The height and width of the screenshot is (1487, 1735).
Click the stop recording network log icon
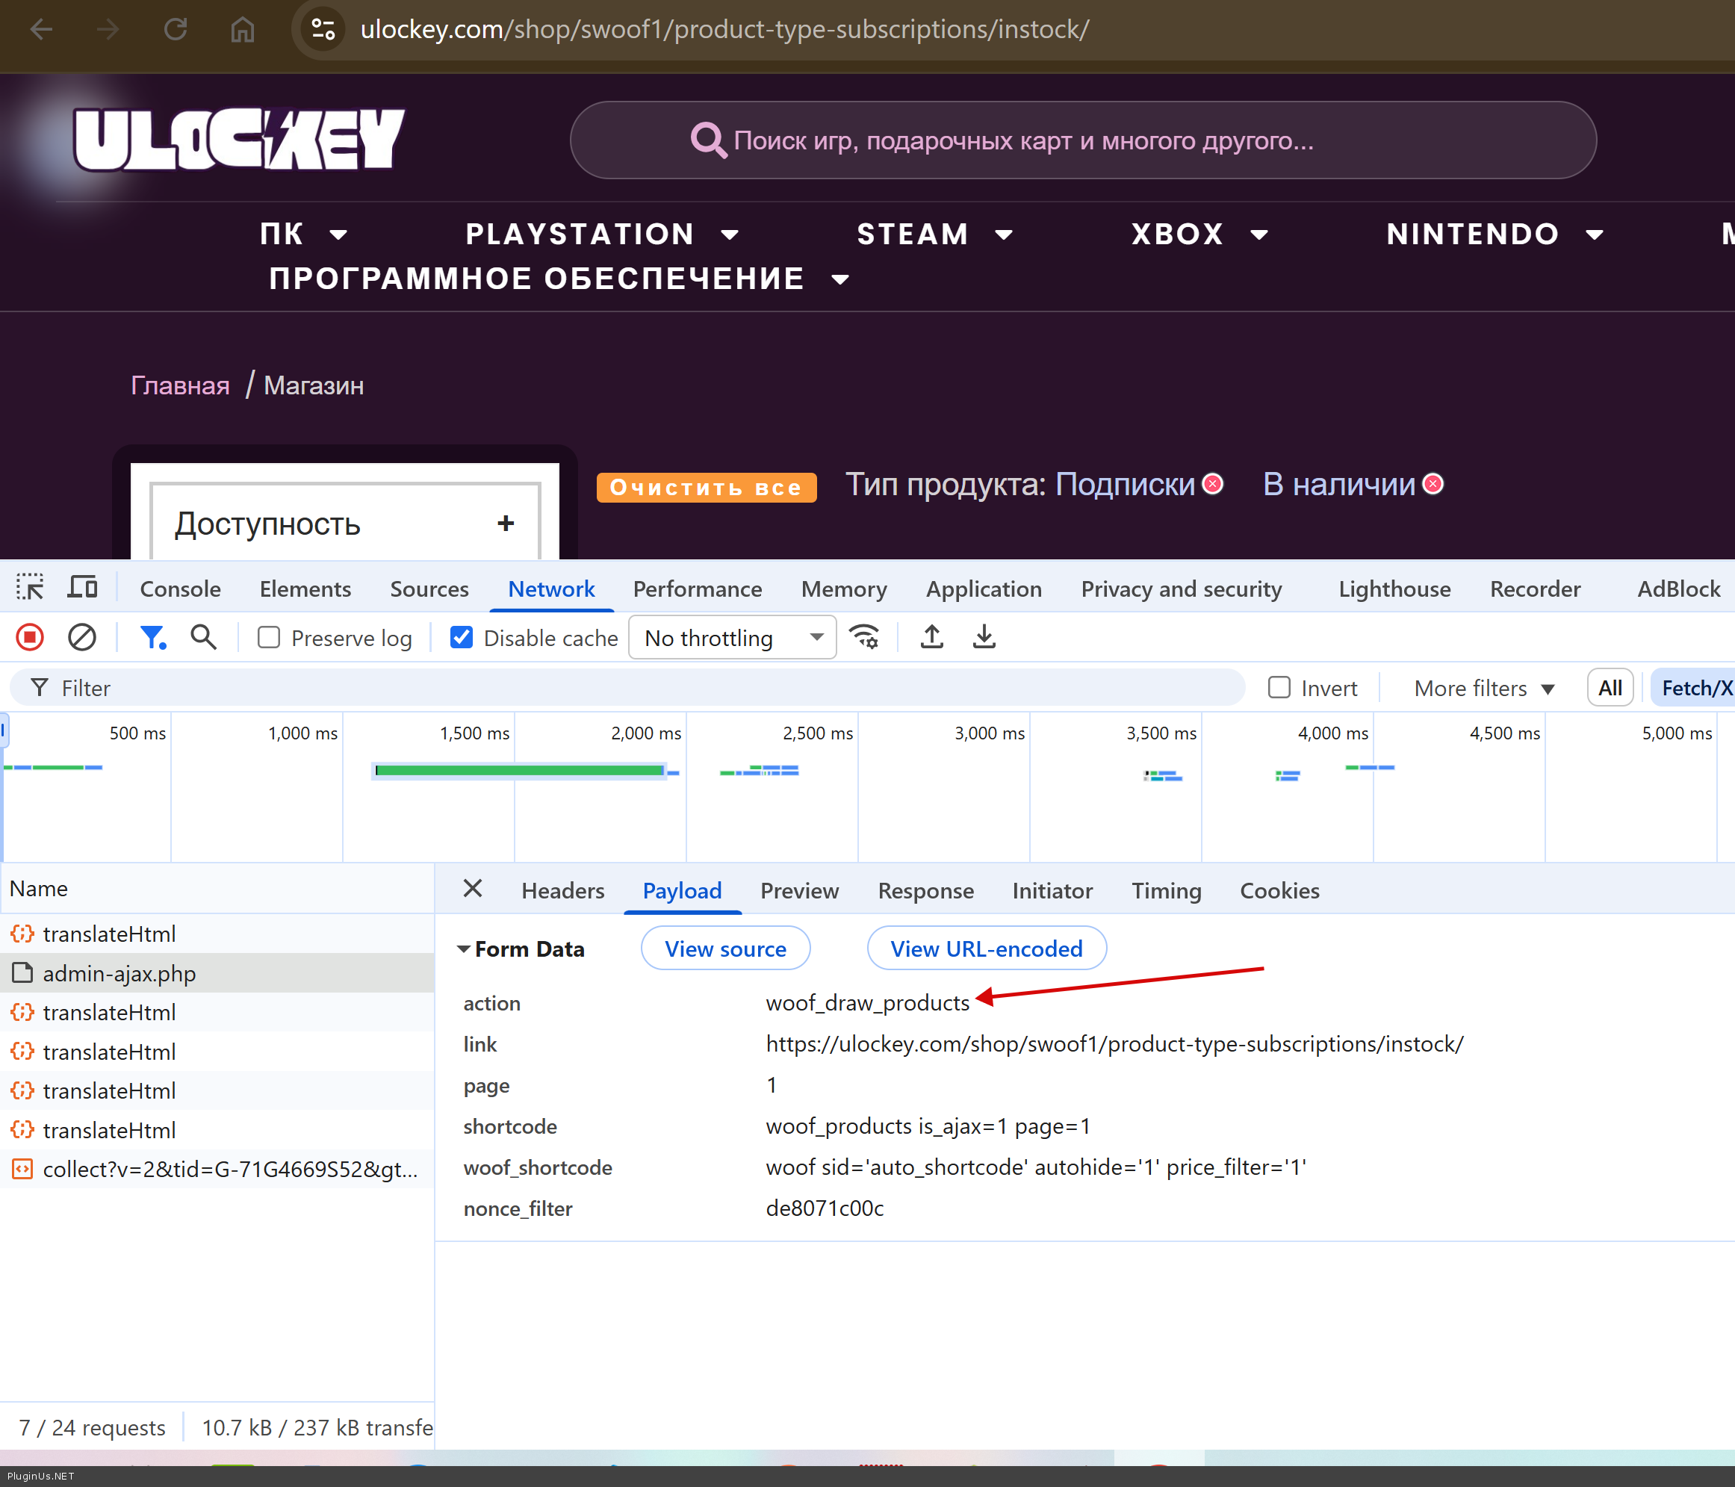(30, 638)
